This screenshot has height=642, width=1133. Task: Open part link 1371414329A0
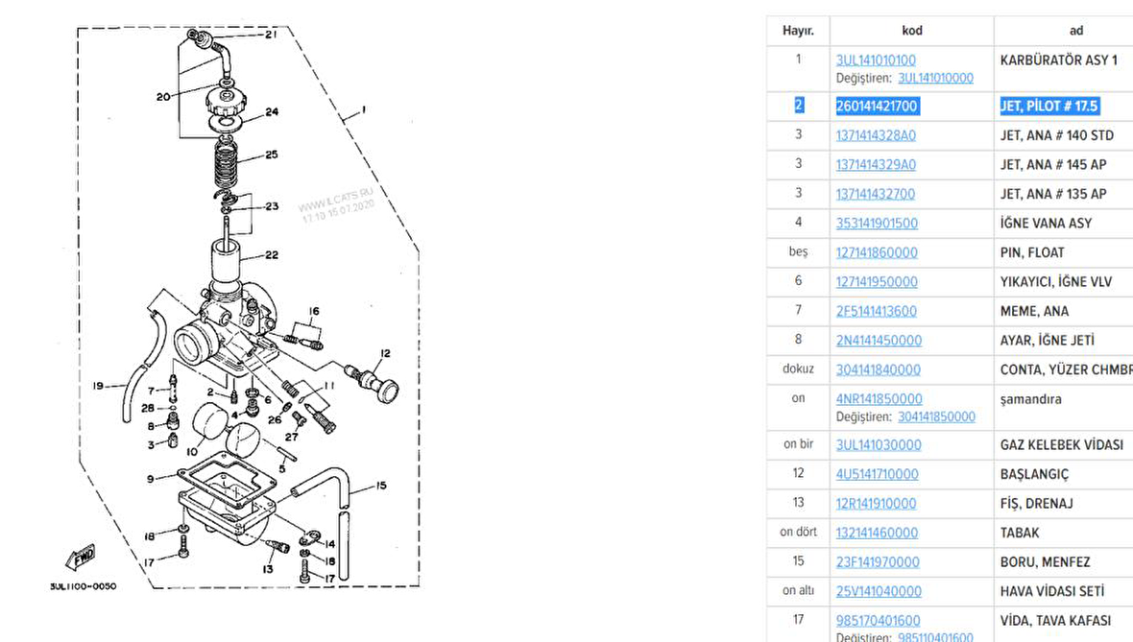pyautogui.click(x=876, y=165)
